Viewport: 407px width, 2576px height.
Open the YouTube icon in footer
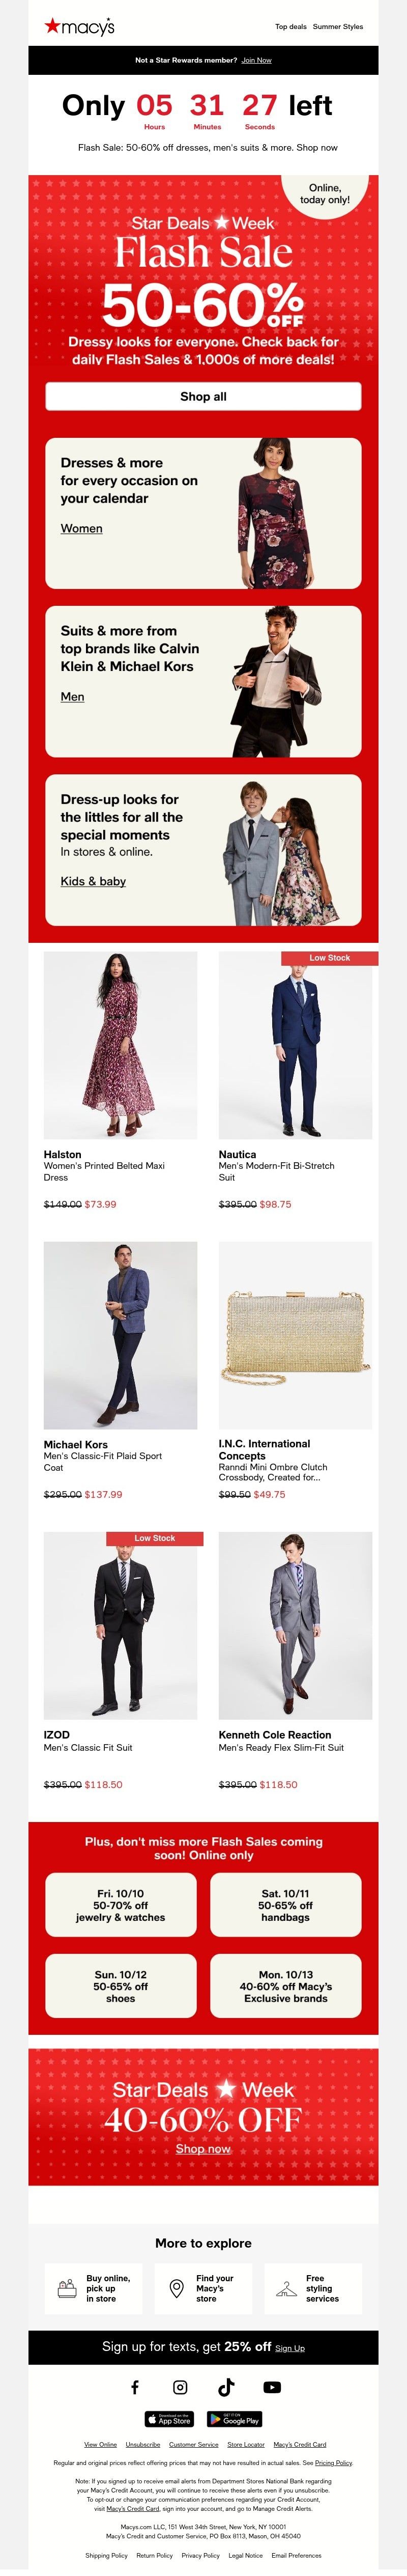click(272, 2387)
